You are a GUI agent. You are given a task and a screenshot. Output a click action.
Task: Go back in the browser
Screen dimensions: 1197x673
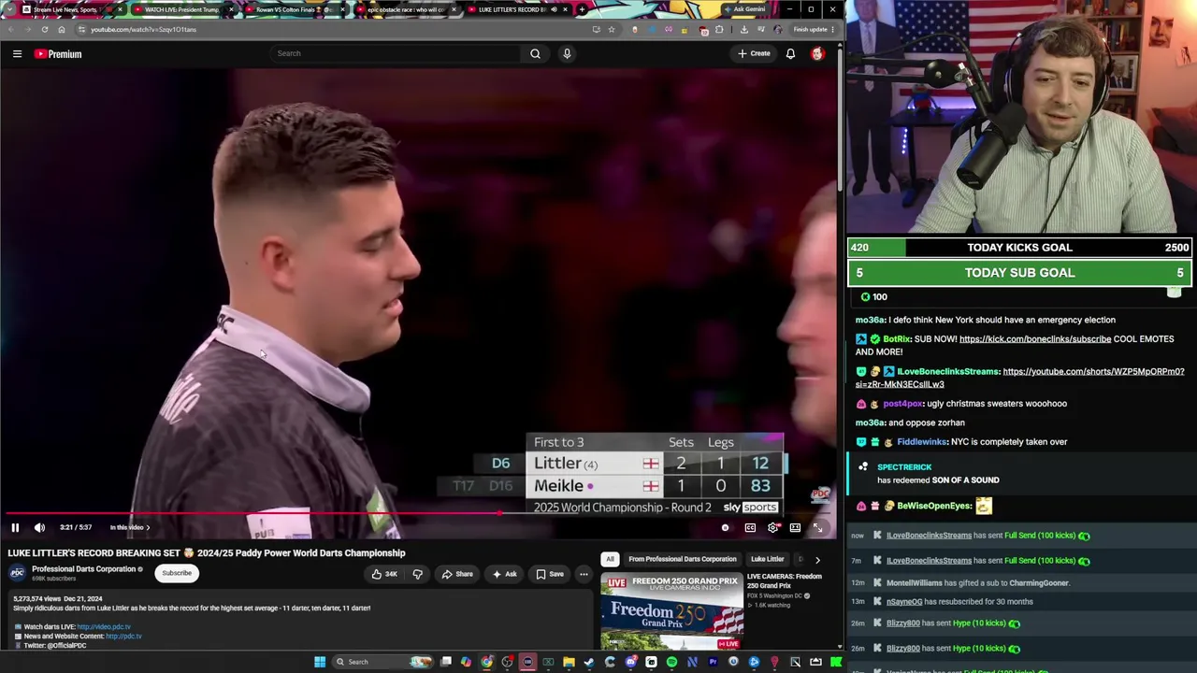tap(9, 29)
